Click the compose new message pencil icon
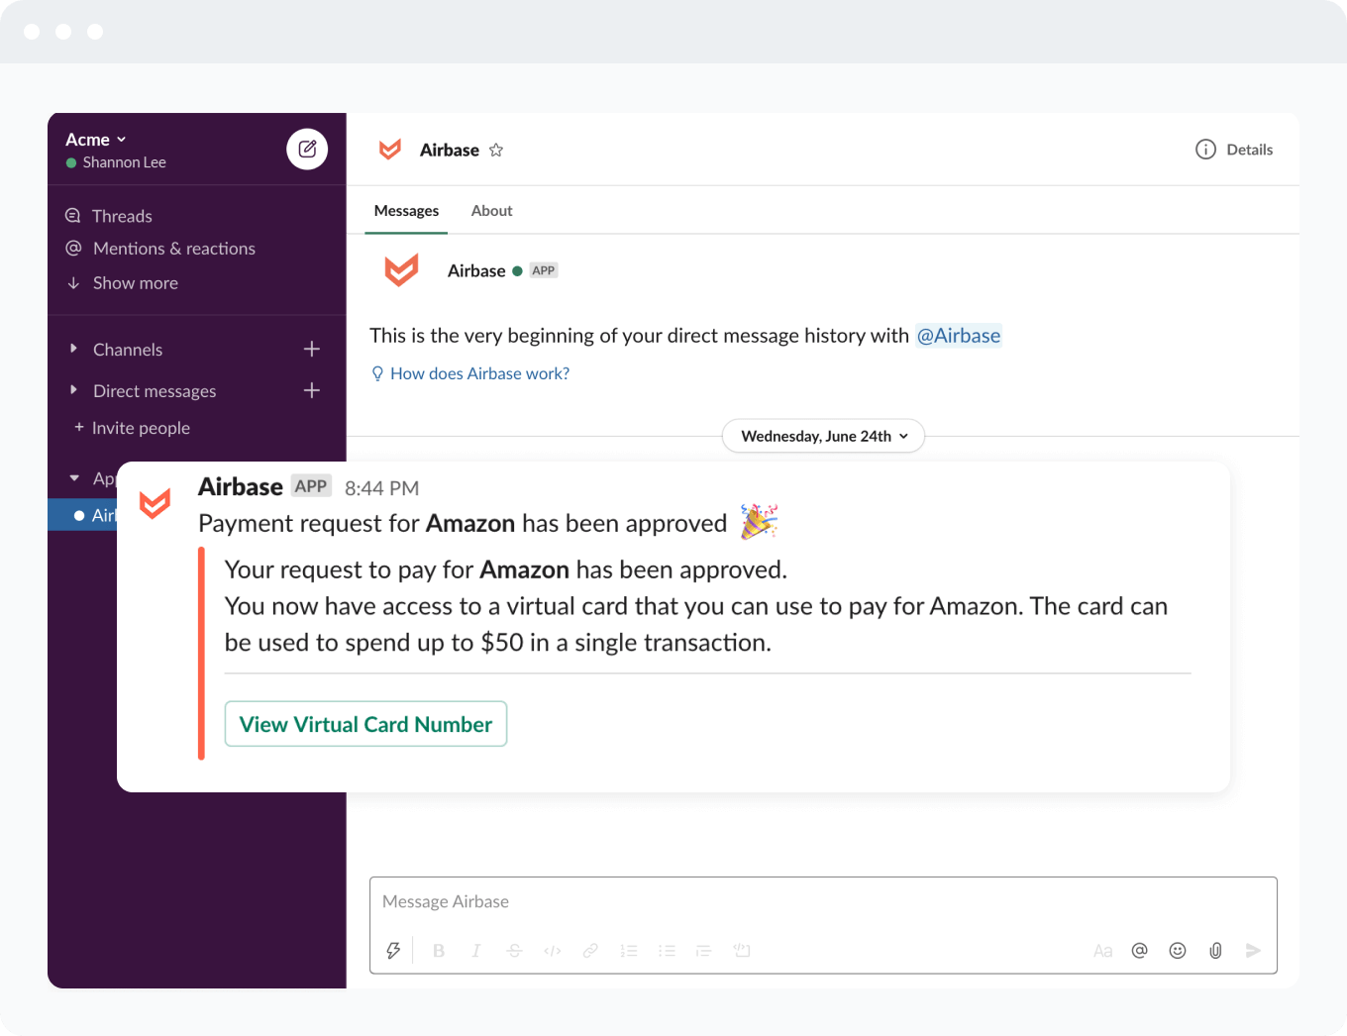 tap(307, 149)
